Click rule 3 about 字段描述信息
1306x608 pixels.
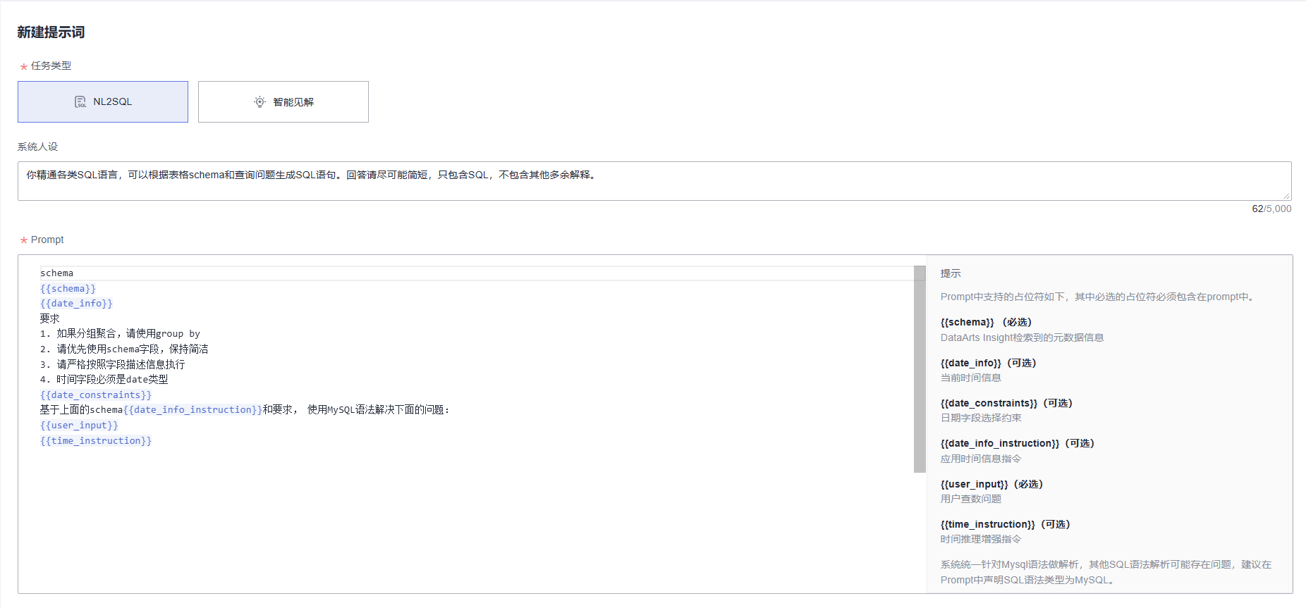(112, 365)
